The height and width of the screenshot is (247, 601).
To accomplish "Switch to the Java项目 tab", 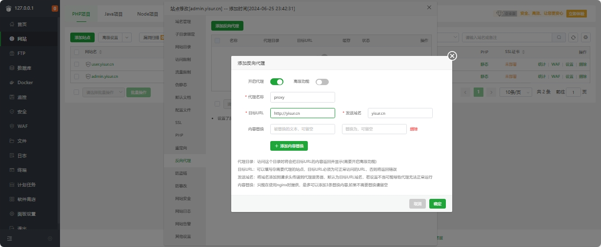I will (x=114, y=14).
